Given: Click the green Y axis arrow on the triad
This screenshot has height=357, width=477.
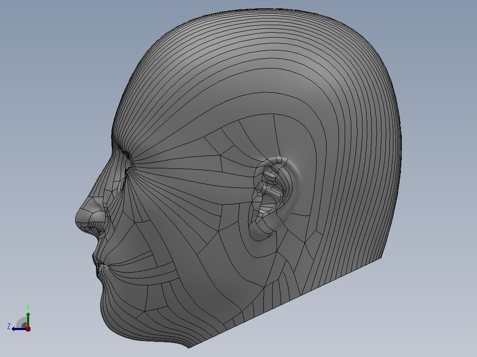Looking at the screenshot, I should pyautogui.click(x=28, y=319).
